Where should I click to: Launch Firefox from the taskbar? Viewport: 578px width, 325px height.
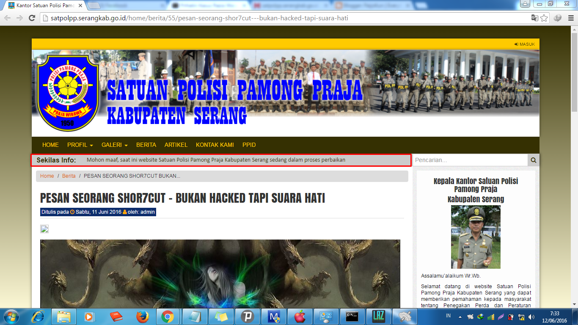[142, 317]
